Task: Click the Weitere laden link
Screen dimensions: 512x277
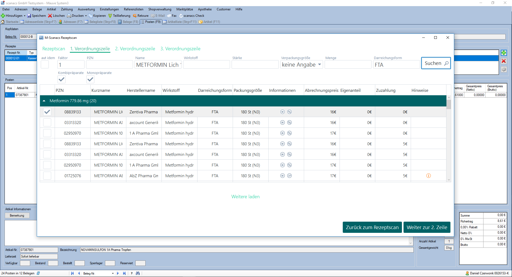Action: click(245, 197)
